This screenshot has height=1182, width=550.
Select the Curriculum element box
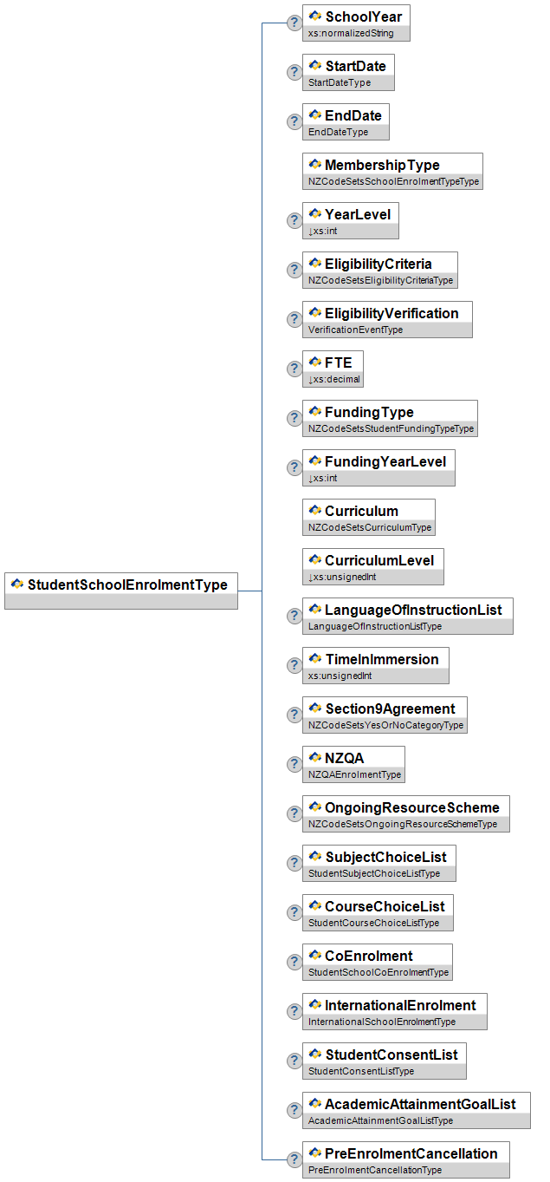pos(369,517)
